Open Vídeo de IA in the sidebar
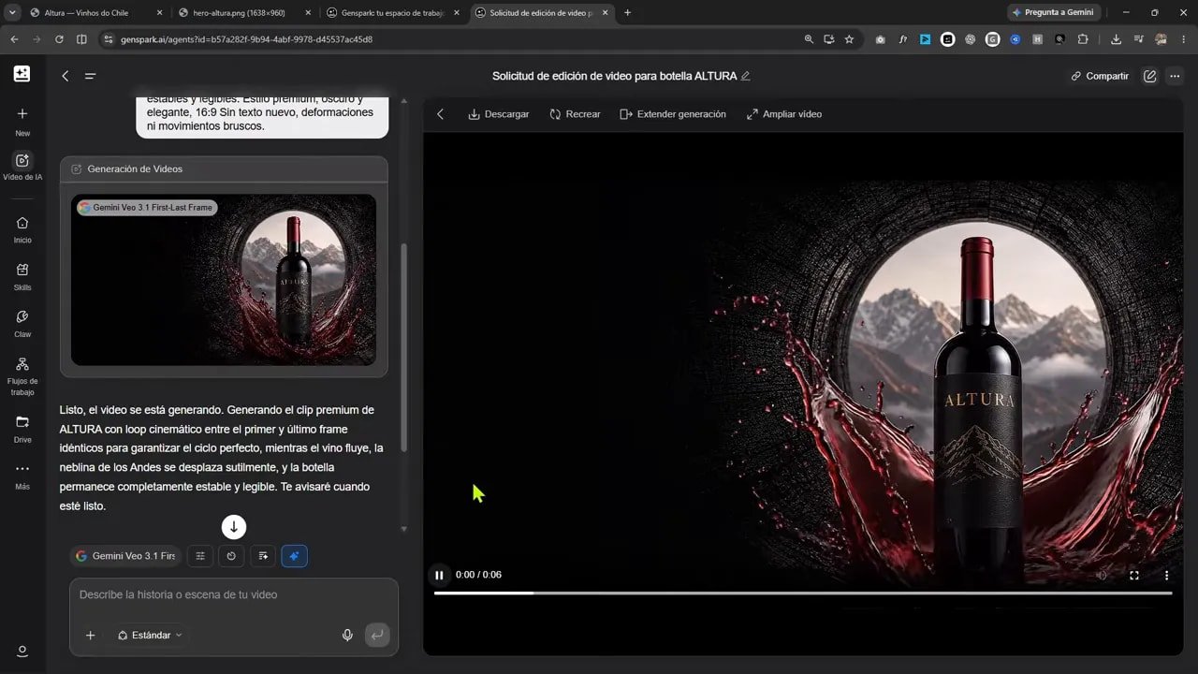1198x674 pixels. tap(22, 167)
